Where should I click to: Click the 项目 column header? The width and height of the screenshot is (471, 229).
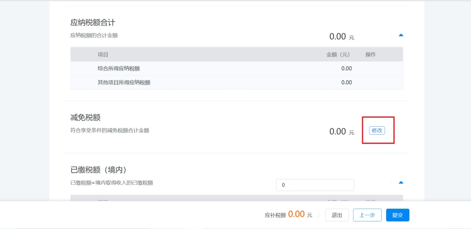pos(103,54)
